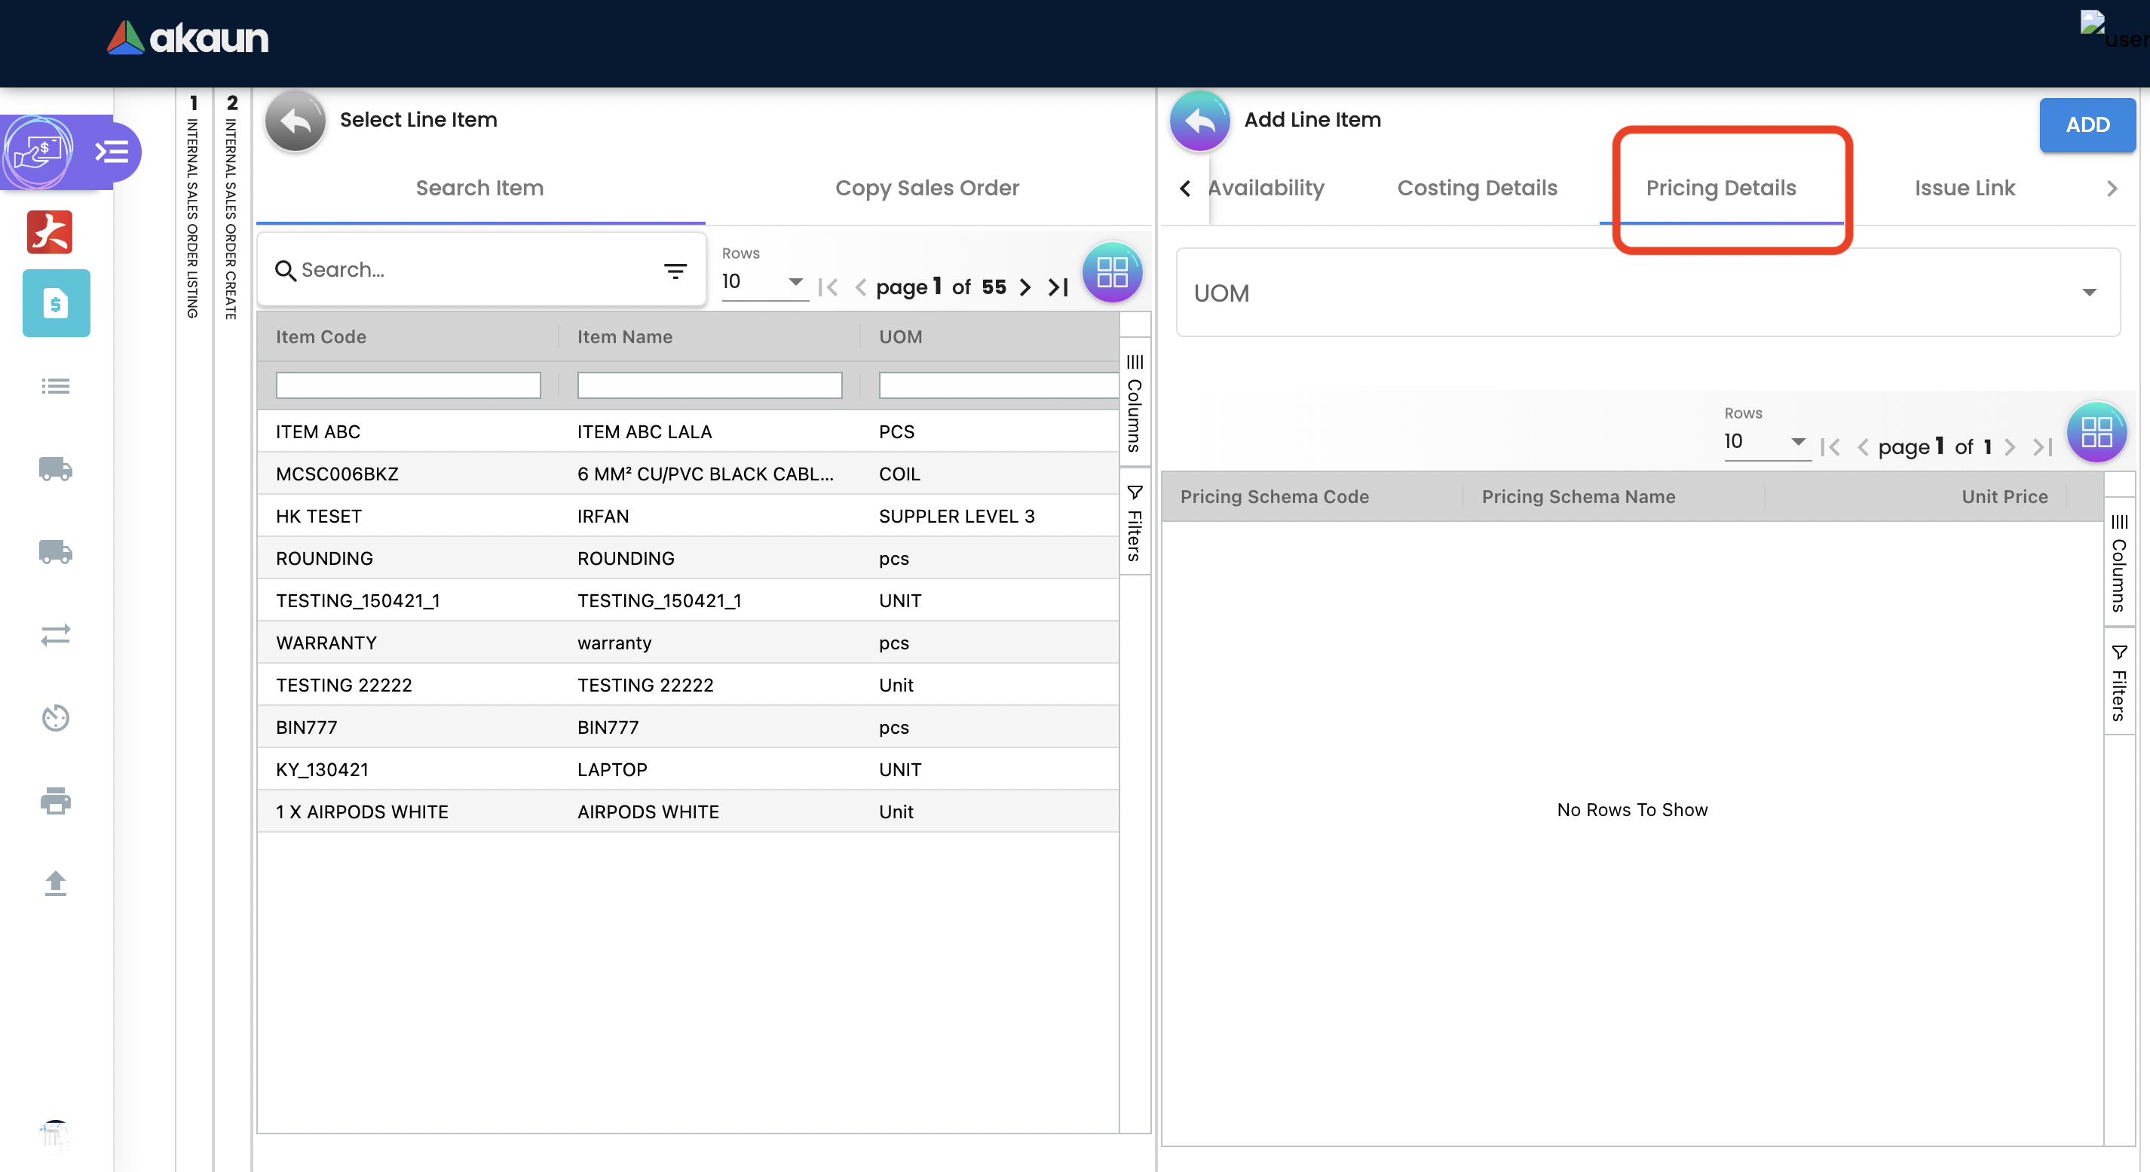Open the Costing Details tab

(1477, 188)
